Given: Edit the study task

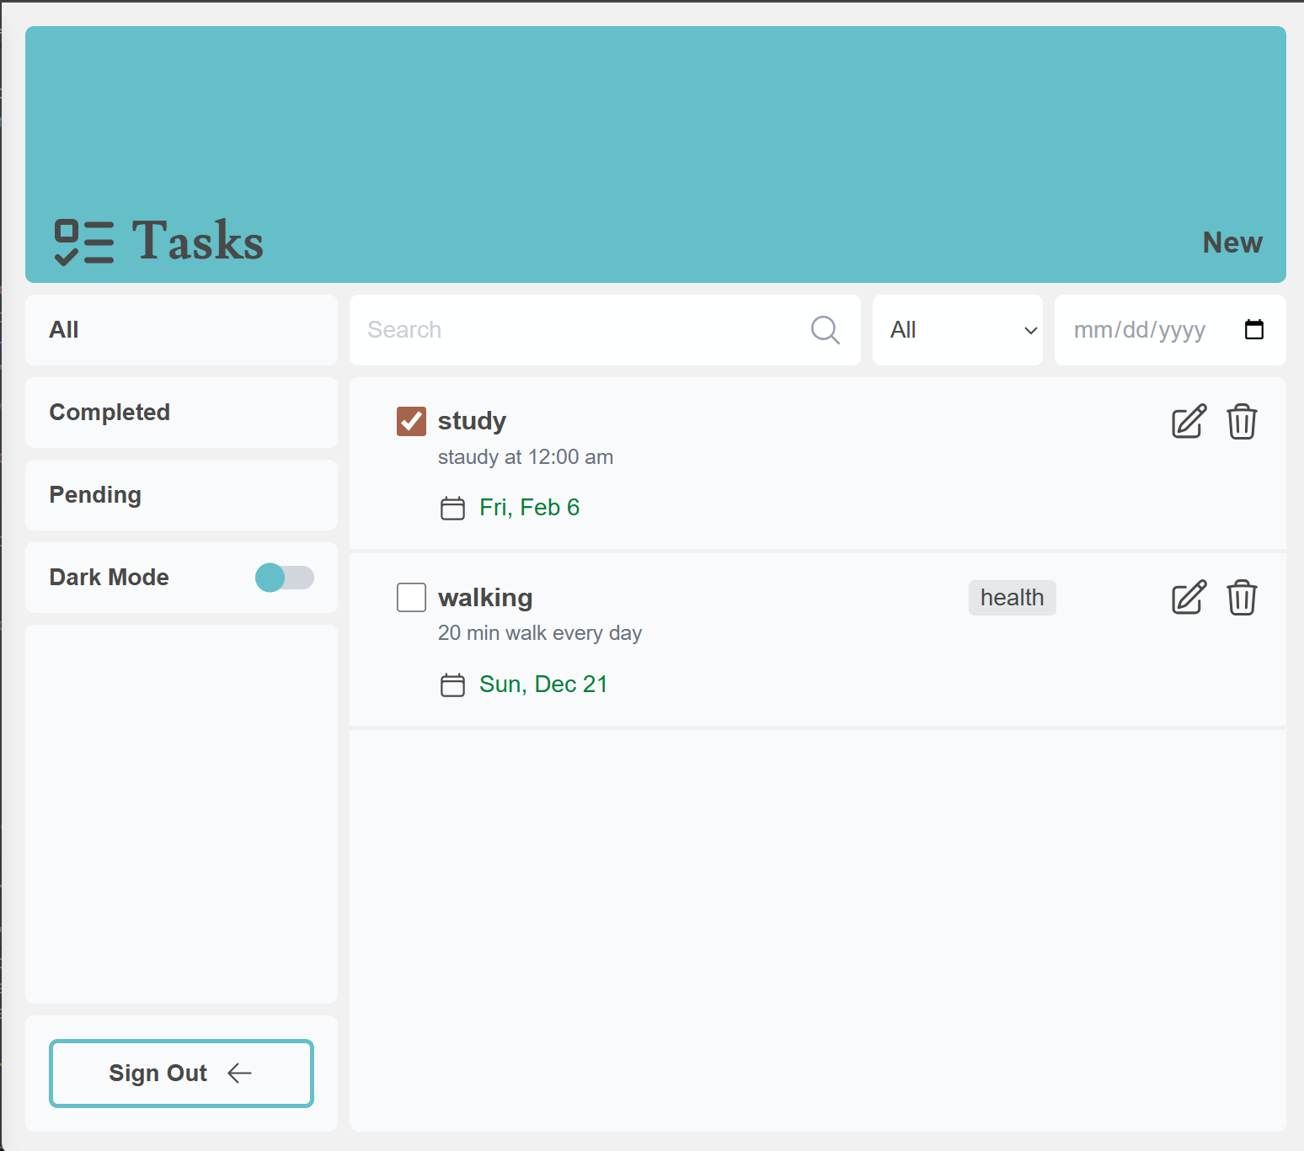Looking at the screenshot, I should pos(1189,422).
